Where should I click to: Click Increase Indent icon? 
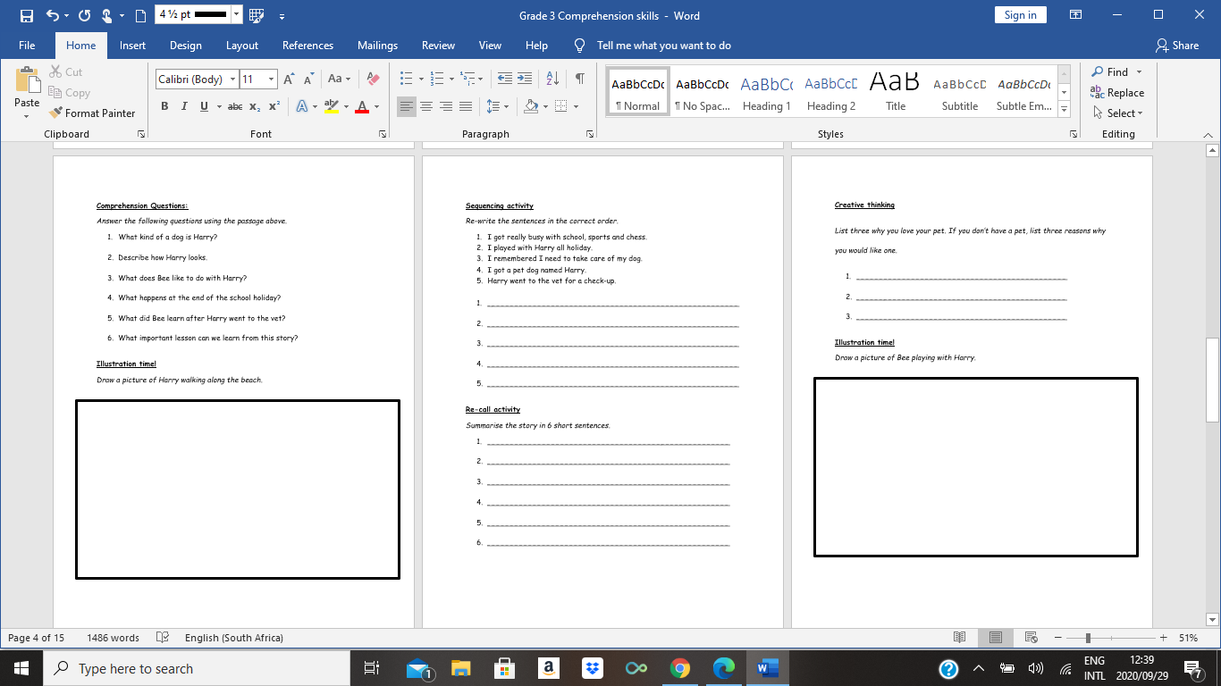click(x=526, y=79)
